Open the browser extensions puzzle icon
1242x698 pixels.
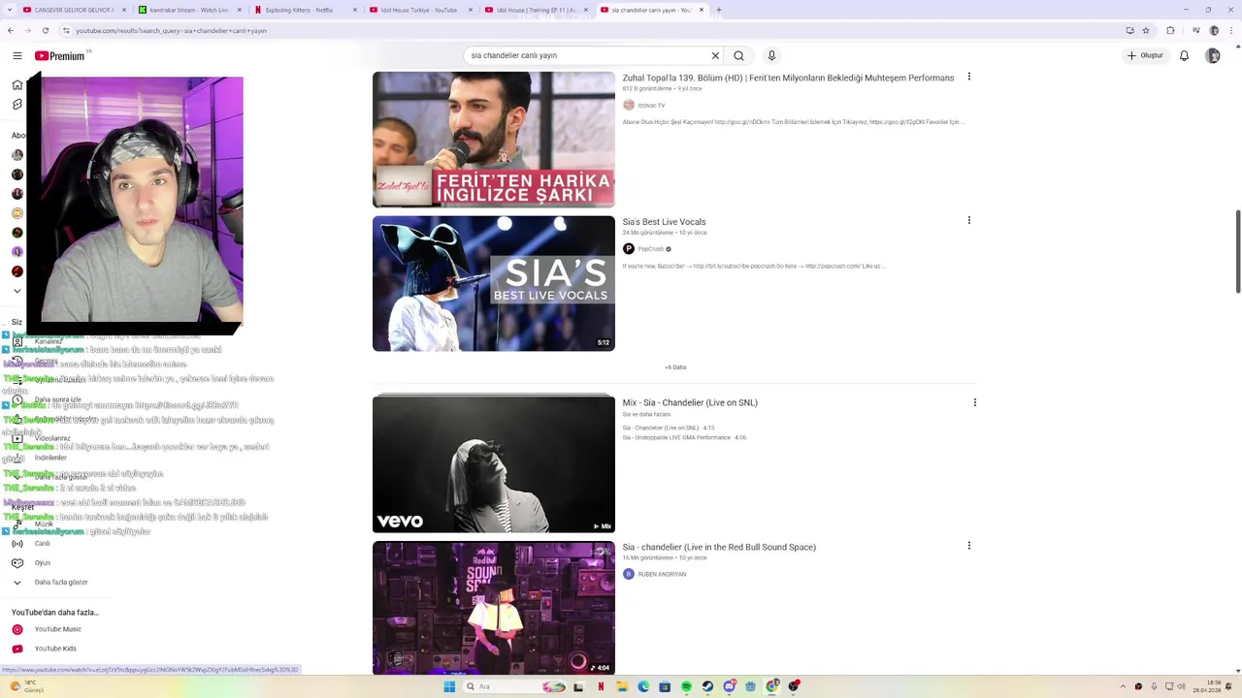[1170, 30]
